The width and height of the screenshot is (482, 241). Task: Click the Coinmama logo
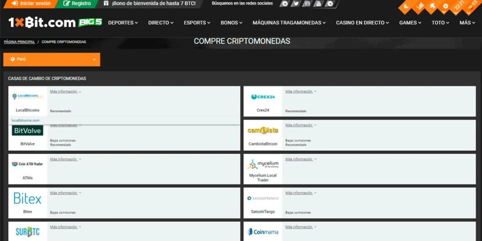point(263,232)
